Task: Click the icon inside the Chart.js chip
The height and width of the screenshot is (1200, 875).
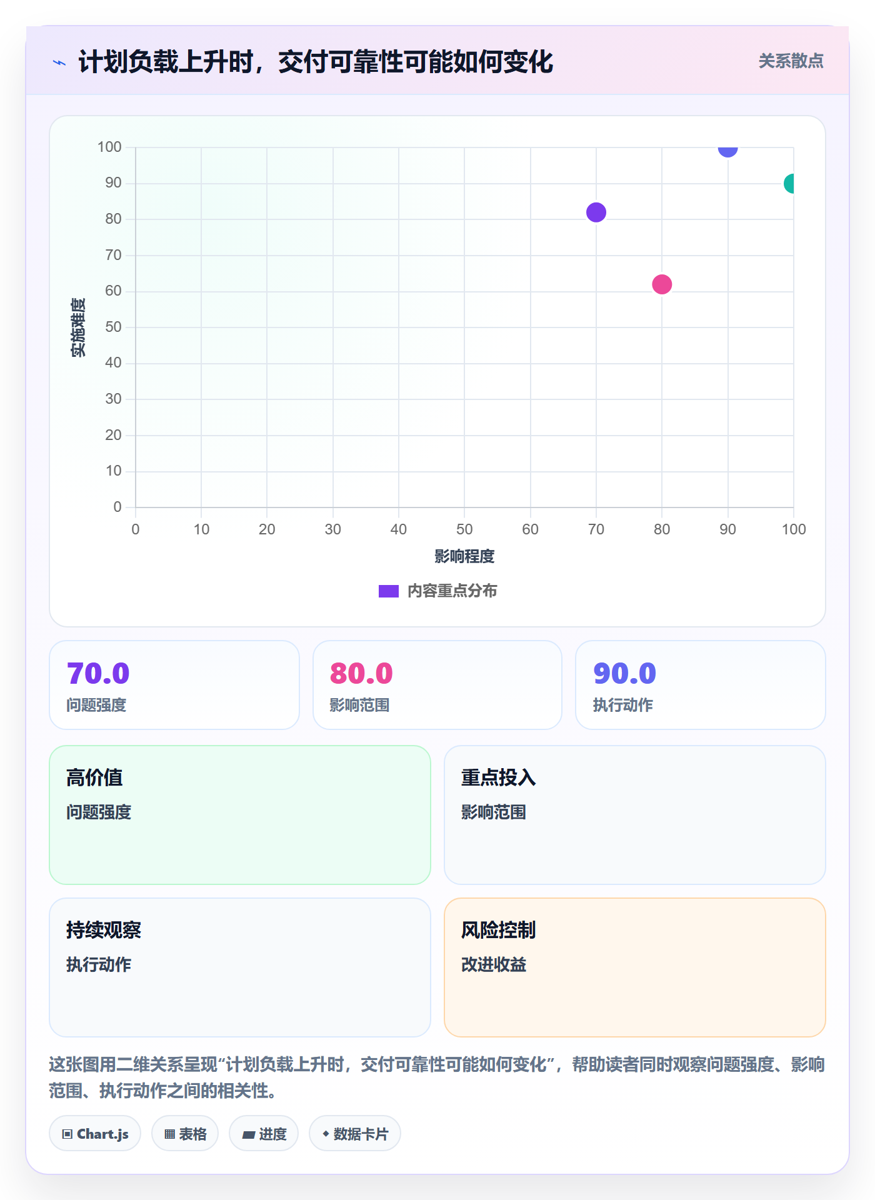Action: point(67,1134)
